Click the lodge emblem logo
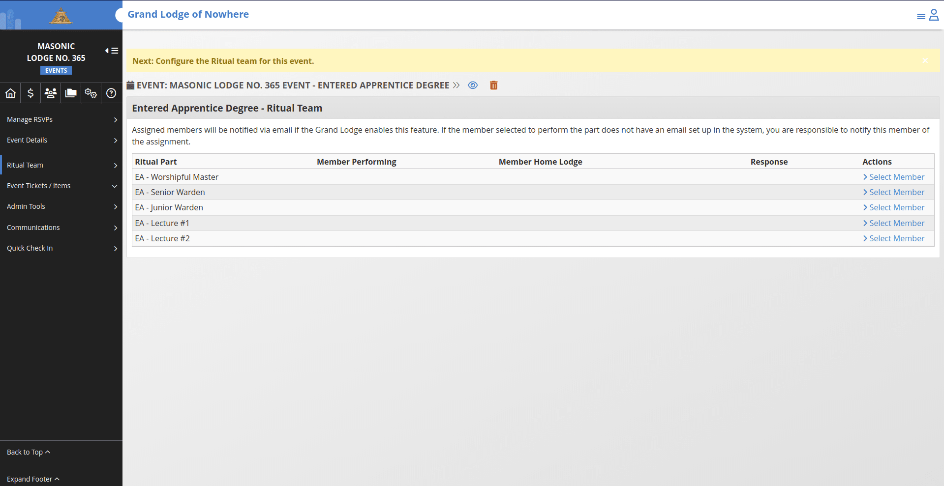The width and height of the screenshot is (944, 486). coord(61,17)
